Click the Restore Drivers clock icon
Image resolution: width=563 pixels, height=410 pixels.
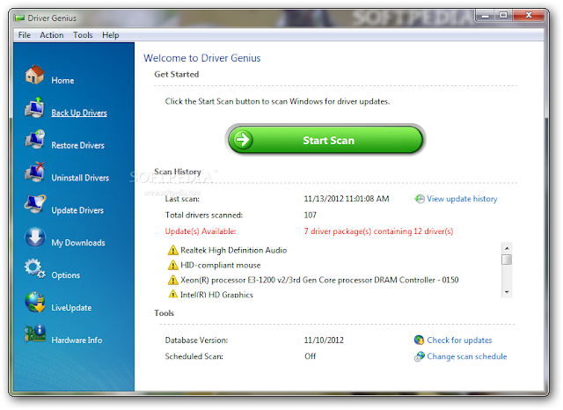click(35, 139)
